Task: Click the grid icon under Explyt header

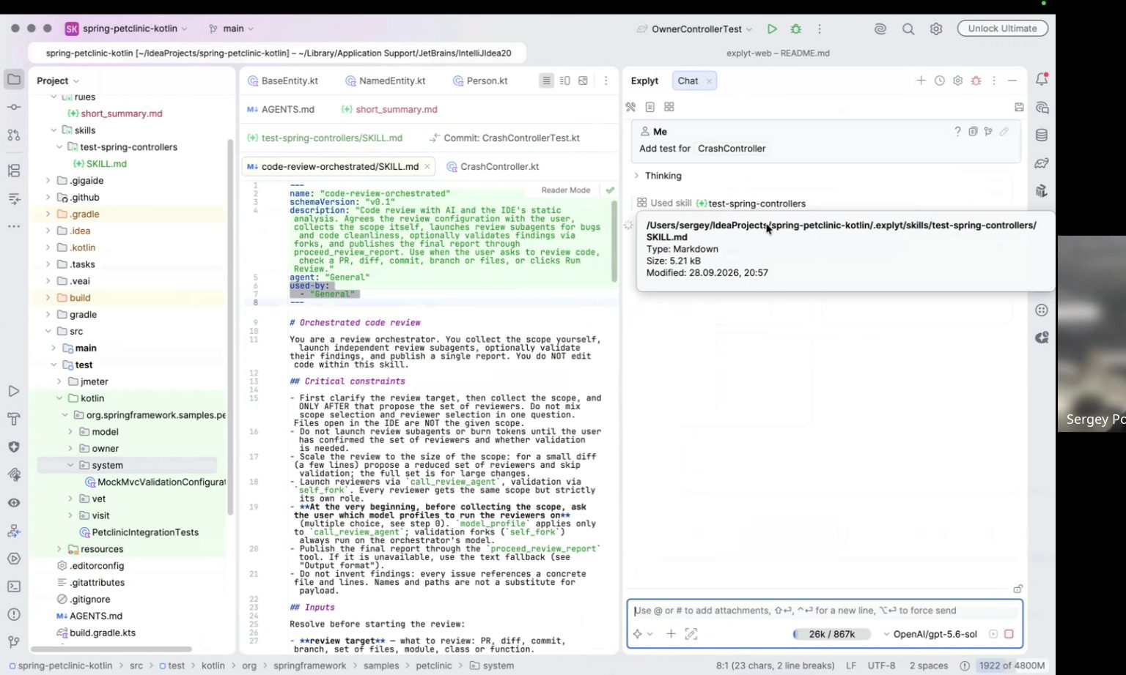Action: [x=669, y=107]
